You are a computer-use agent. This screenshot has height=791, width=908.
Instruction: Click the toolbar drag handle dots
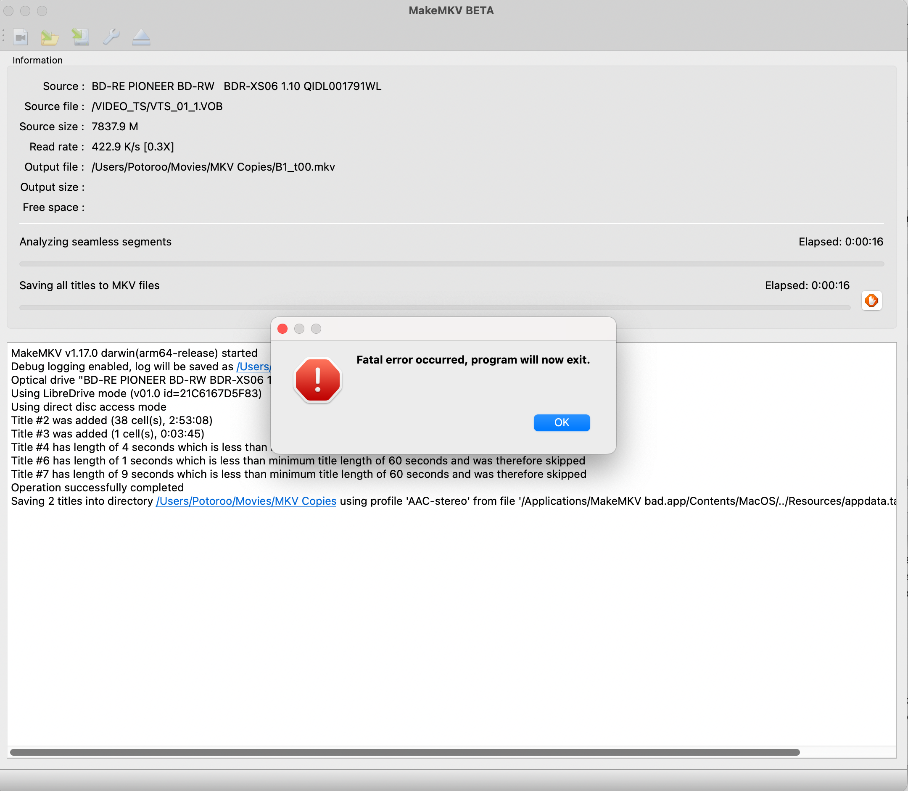3,36
